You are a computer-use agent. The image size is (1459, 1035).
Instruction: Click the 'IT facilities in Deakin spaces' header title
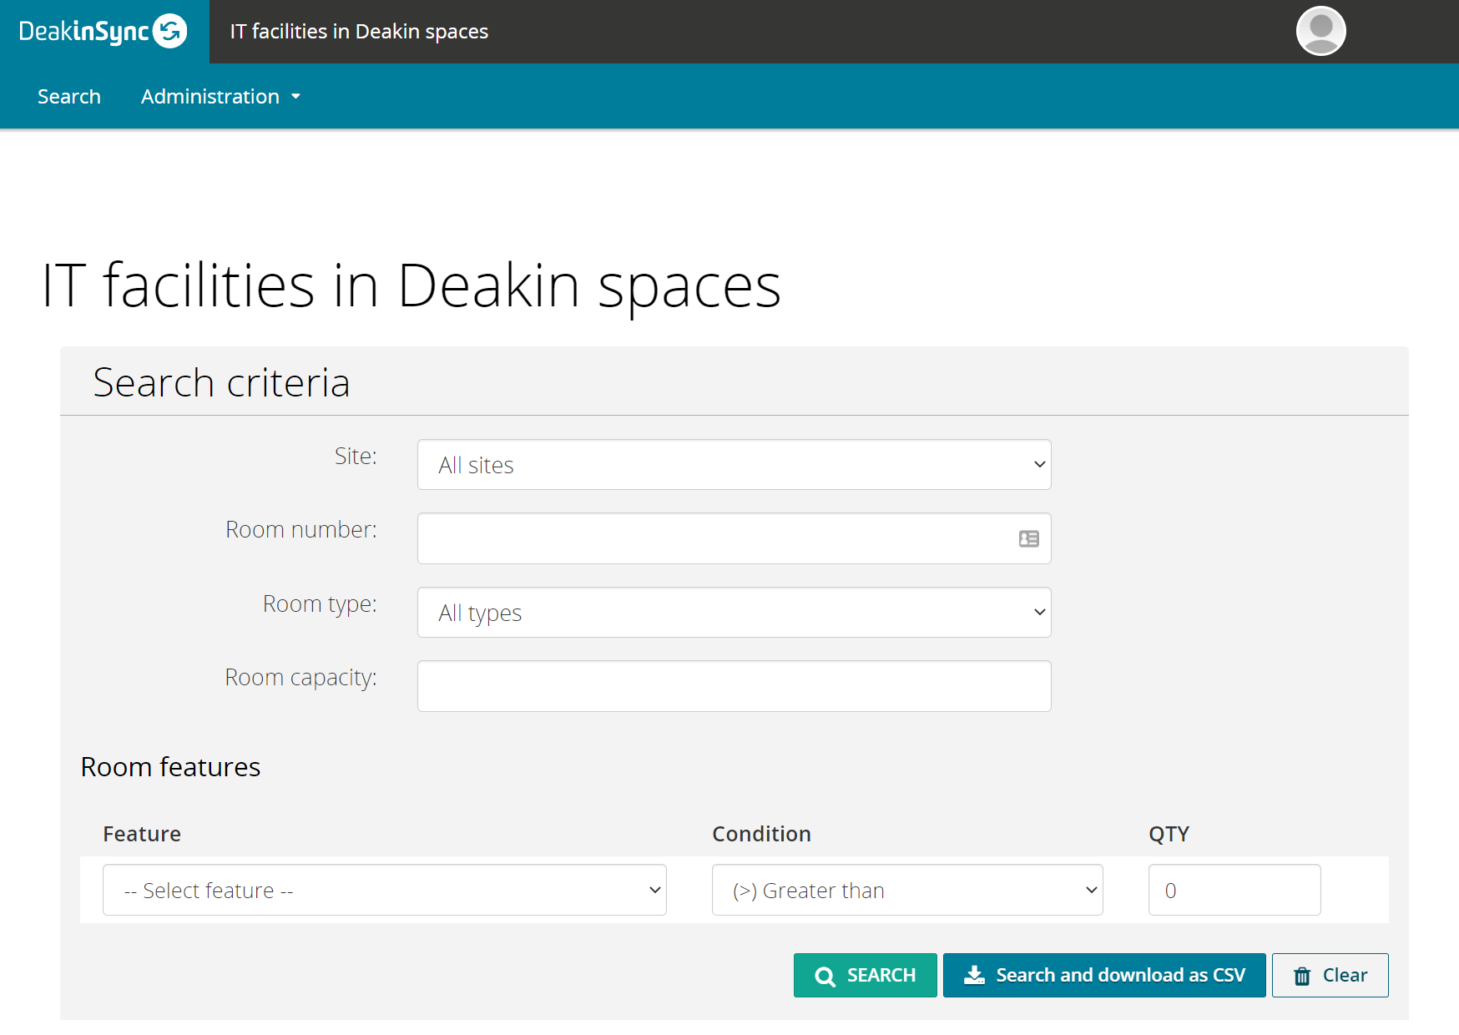pyautogui.click(x=359, y=32)
